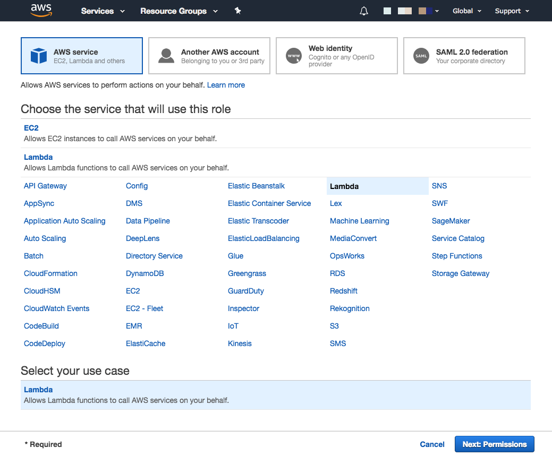Image resolution: width=552 pixels, height=456 pixels.
Task: Click the blue cube AWS service icon
Action: tap(39, 56)
